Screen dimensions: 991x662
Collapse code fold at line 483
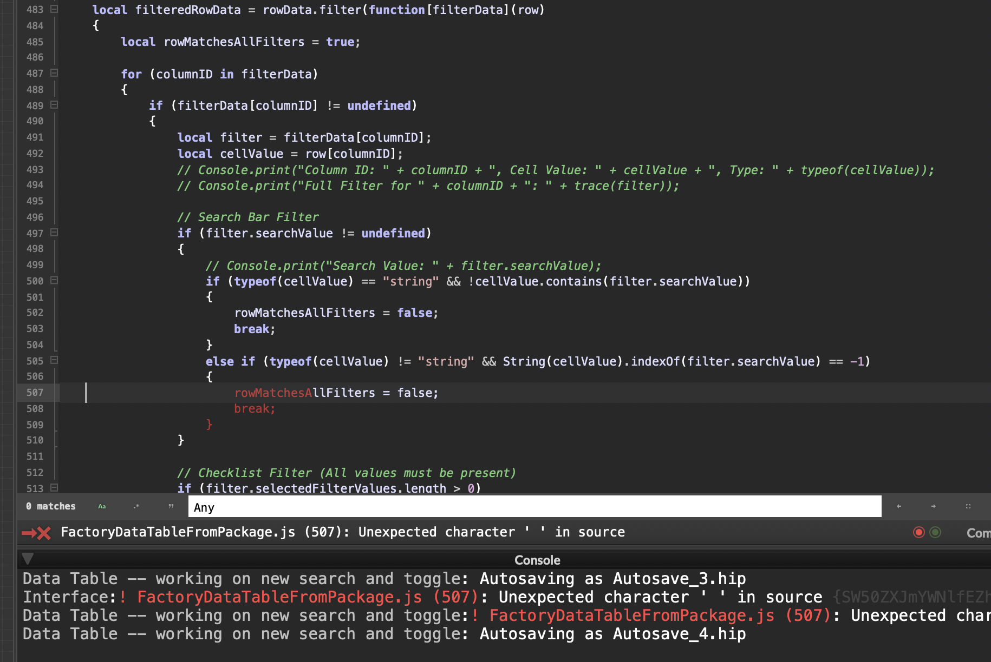[x=54, y=9]
